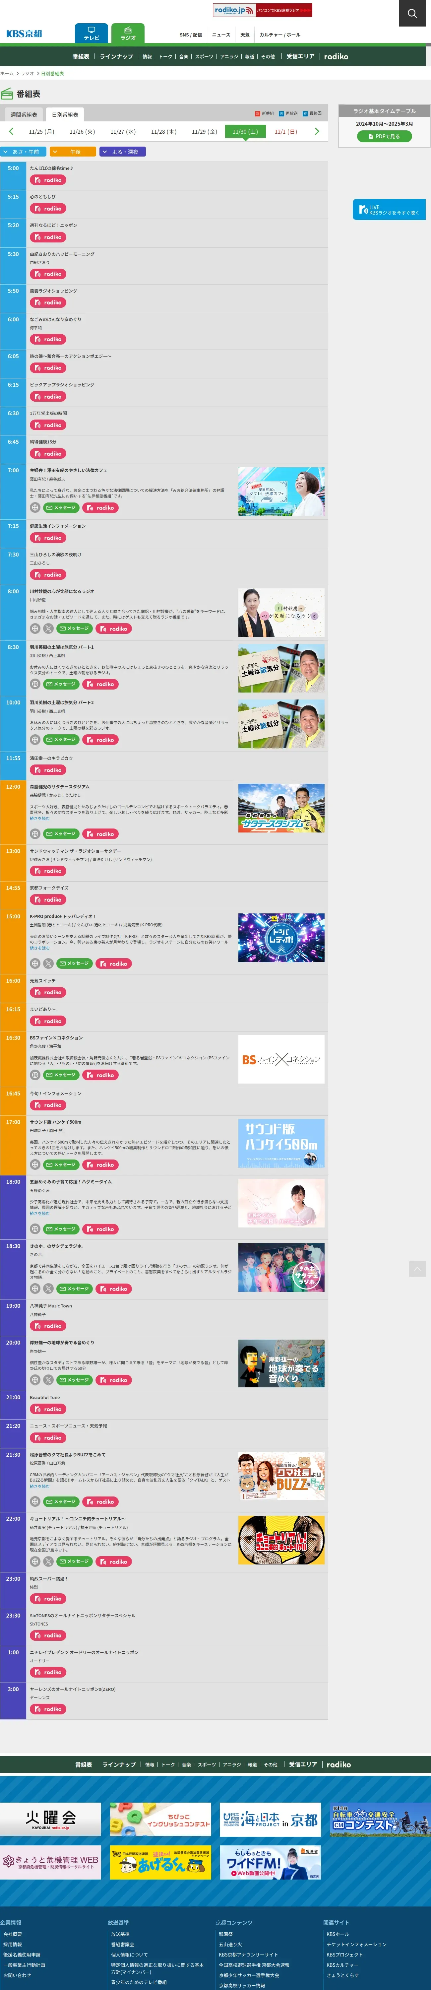Open globe icon for BSファイン×コネクション
This screenshot has height=1990, width=431.
tap(35, 1075)
